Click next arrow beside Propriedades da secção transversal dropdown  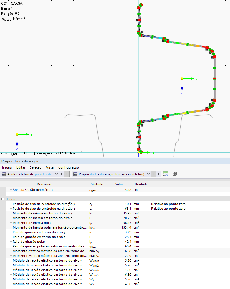[x=159, y=174]
